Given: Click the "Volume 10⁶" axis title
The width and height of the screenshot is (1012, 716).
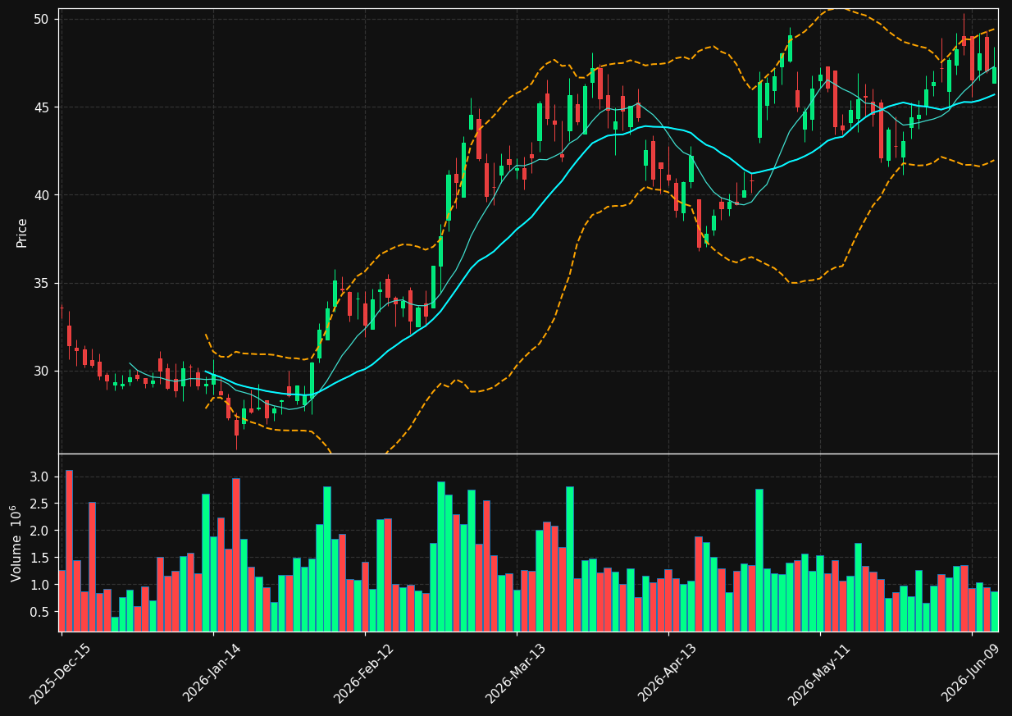Looking at the screenshot, I should (x=16, y=543).
